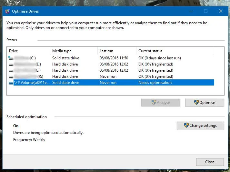Open Change settings for scheduled optimisation

(200, 126)
